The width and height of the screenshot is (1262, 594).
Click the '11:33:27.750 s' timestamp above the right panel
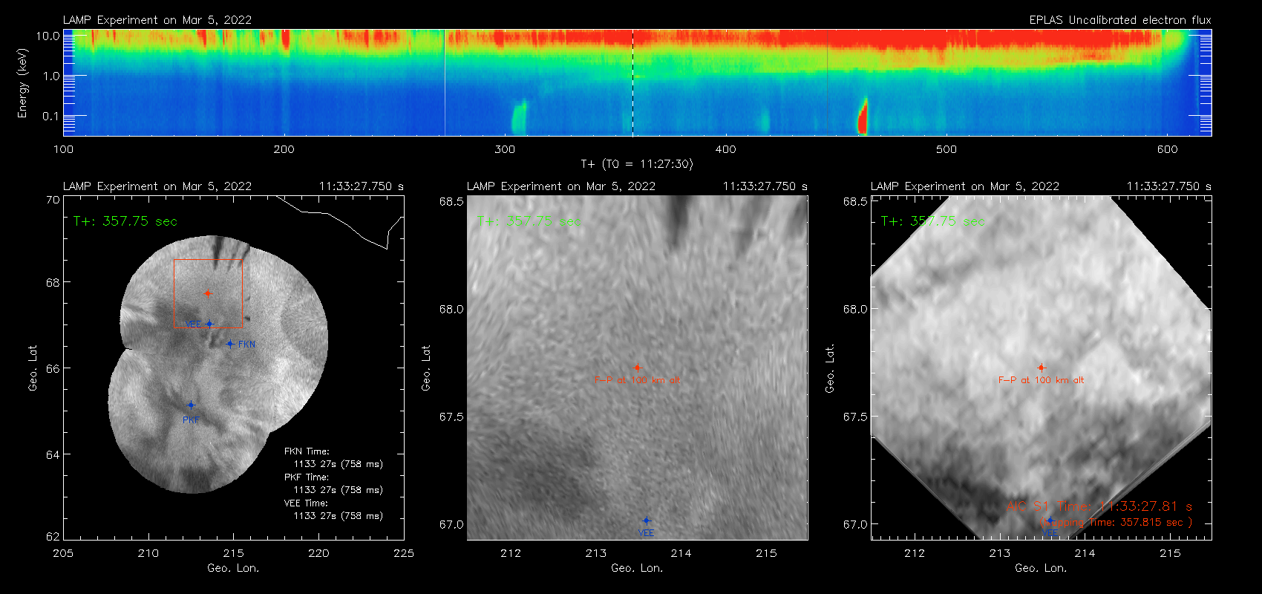click(1169, 186)
